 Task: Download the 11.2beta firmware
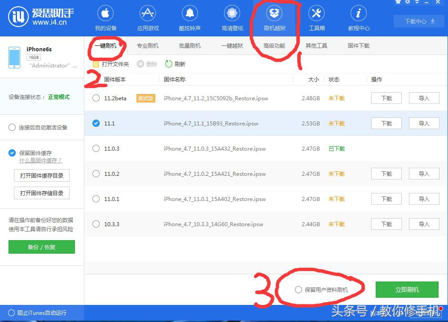click(x=387, y=98)
